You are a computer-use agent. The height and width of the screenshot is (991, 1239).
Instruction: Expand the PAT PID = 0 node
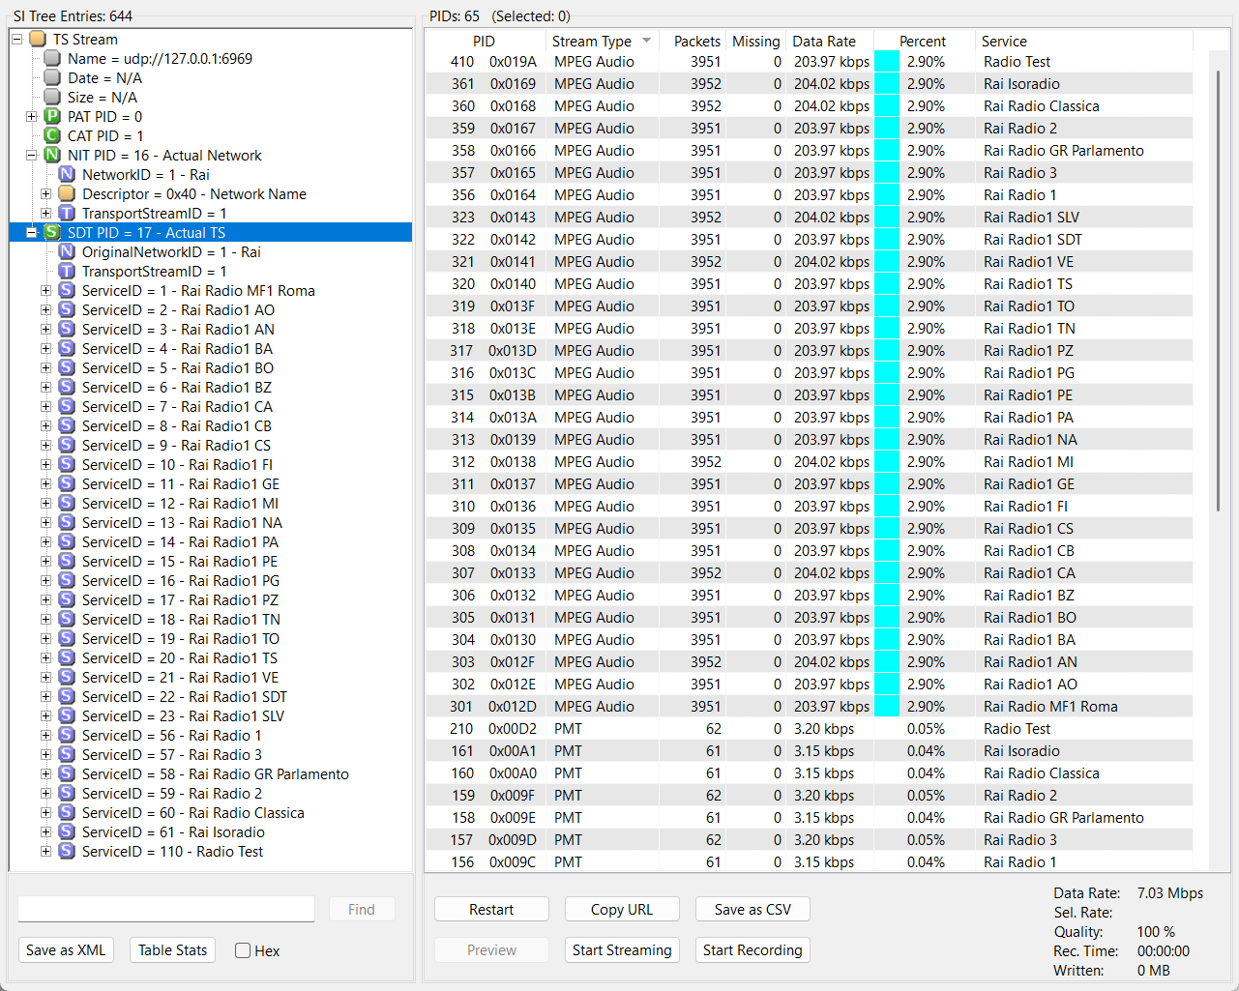pyautogui.click(x=31, y=117)
